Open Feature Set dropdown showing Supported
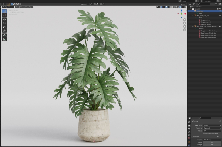Image resolution: width=222 pixels, height=147 pixels. [212, 128]
